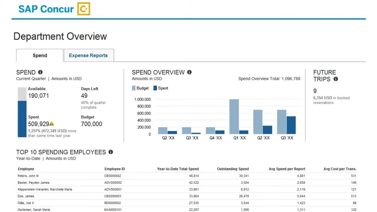Click employee name Doe, James

26,196
